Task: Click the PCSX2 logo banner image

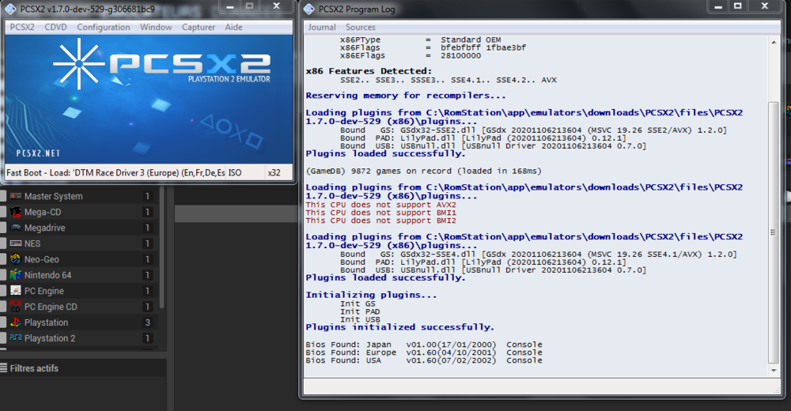Action: 149,100
